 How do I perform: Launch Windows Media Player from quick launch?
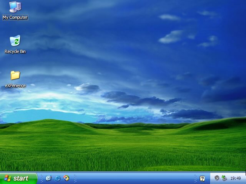coord(66,178)
